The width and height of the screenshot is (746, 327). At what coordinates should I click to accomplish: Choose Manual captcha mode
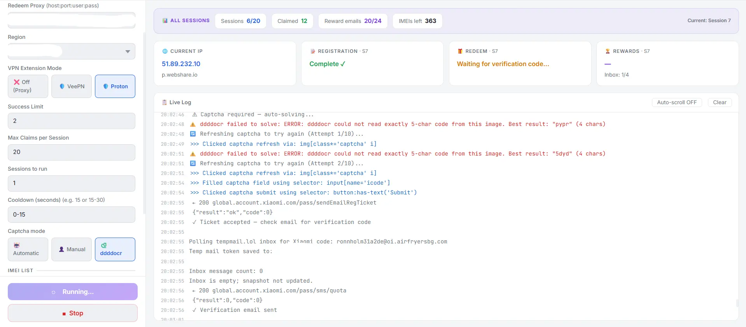[x=72, y=249]
